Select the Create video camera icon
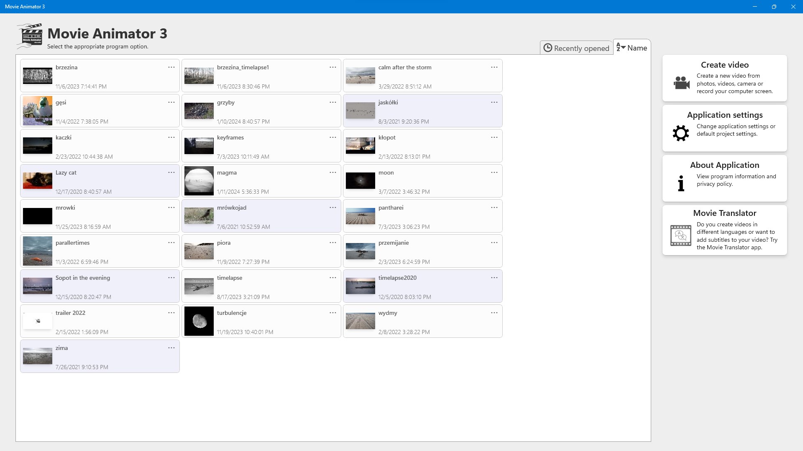 (x=680, y=83)
